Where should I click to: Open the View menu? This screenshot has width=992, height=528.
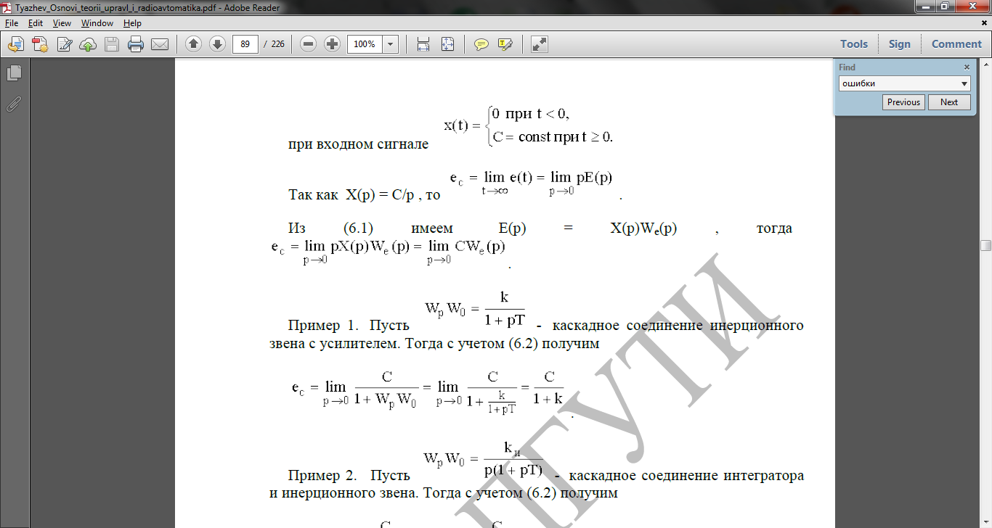pos(62,23)
